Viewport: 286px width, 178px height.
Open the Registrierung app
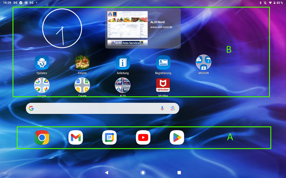(x=163, y=62)
